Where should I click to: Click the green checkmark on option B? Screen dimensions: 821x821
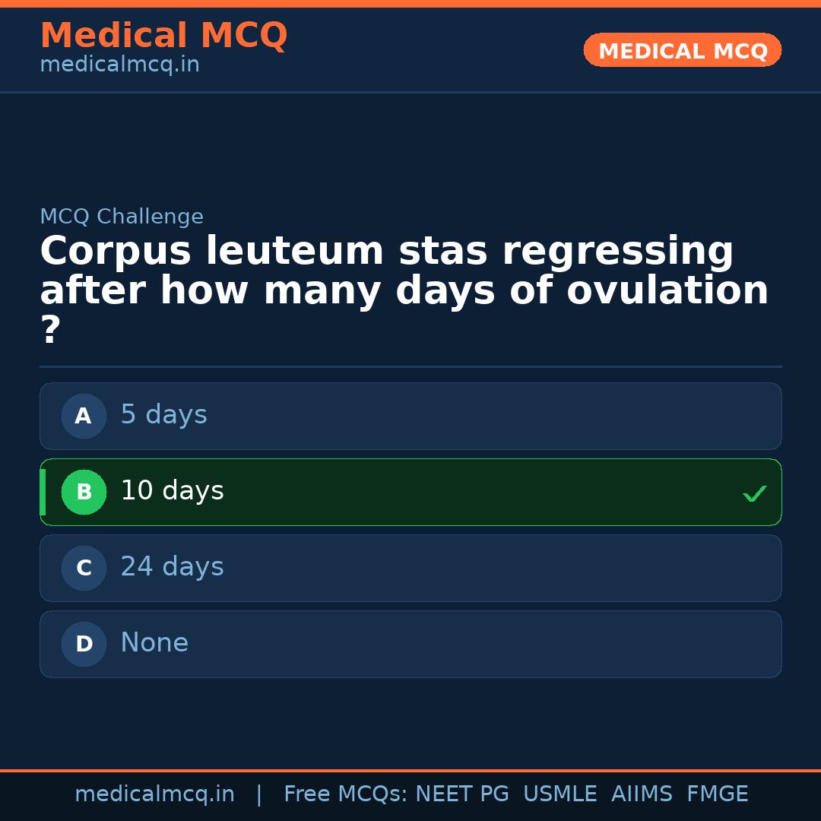[754, 493]
